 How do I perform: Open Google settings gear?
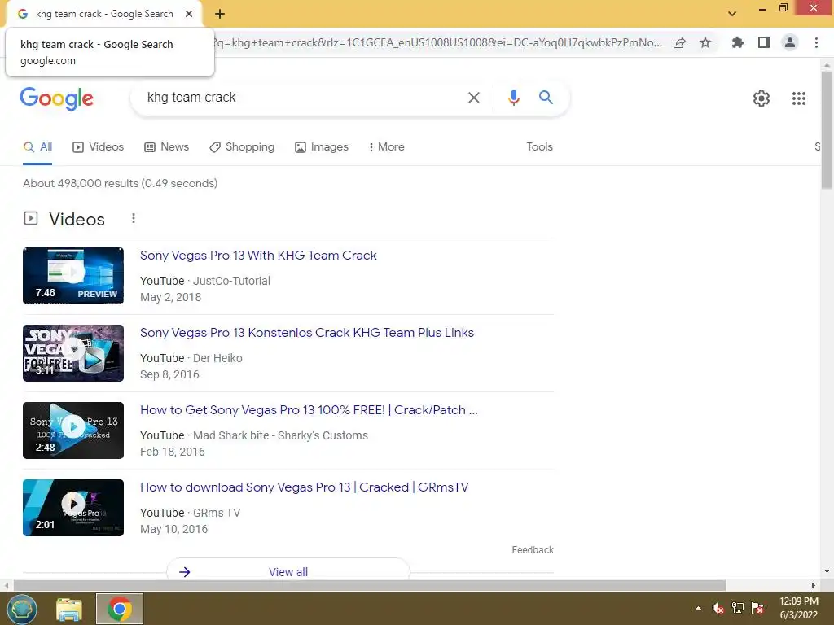tap(762, 98)
